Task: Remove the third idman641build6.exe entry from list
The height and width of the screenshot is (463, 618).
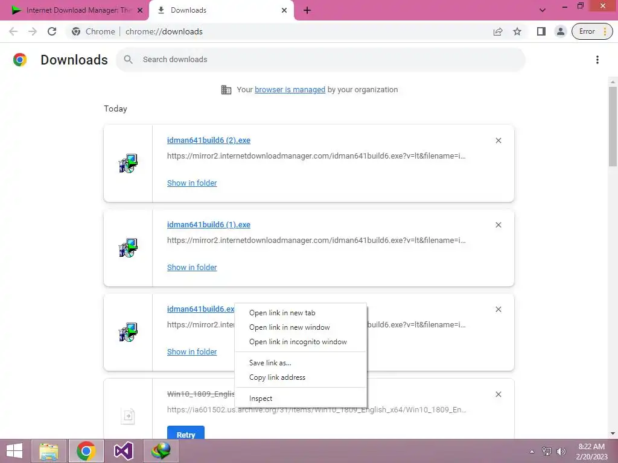Action: point(498,309)
